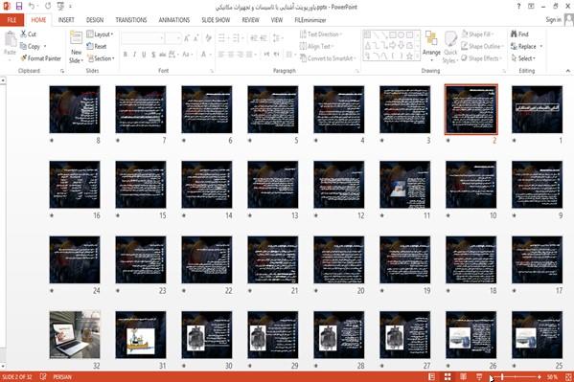Switch to the SLIDE SHOW tab

[x=216, y=20]
